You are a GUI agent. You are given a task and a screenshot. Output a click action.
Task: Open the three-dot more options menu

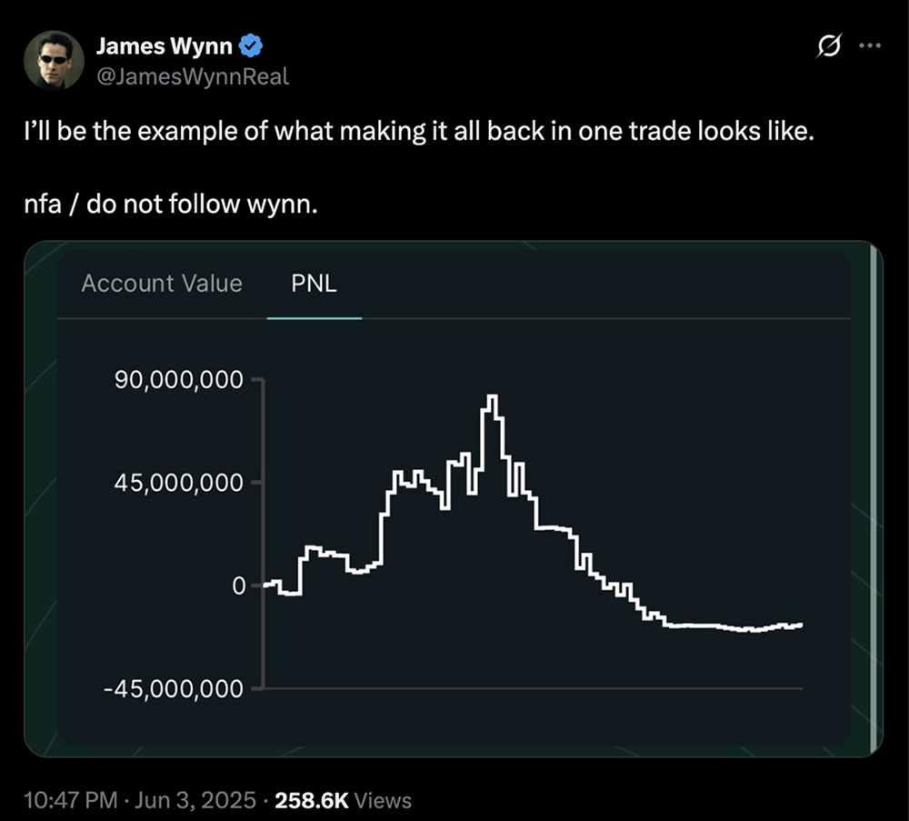coord(870,46)
